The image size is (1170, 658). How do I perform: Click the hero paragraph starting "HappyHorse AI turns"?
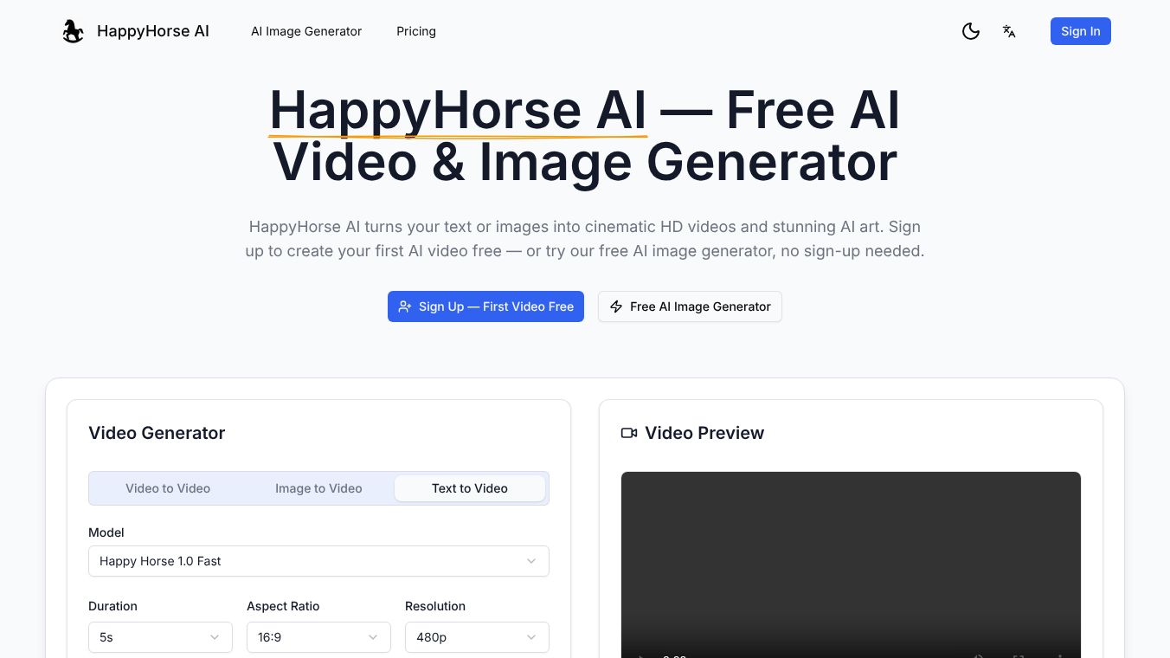click(x=585, y=239)
